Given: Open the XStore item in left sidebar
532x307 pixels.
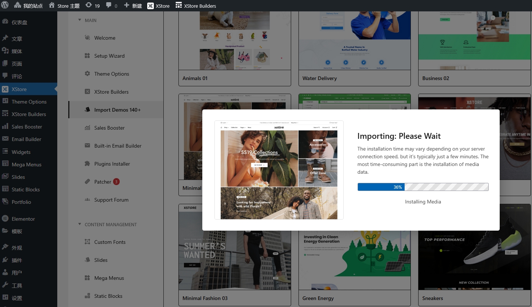Looking at the screenshot, I should point(28,89).
